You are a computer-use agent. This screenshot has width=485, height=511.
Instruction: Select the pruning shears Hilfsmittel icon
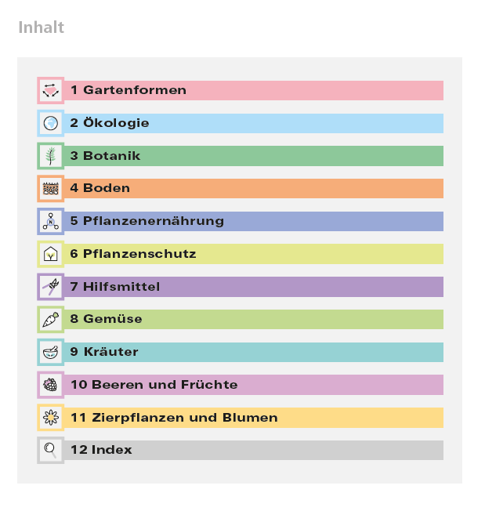pyautogui.click(x=50, y=287)
